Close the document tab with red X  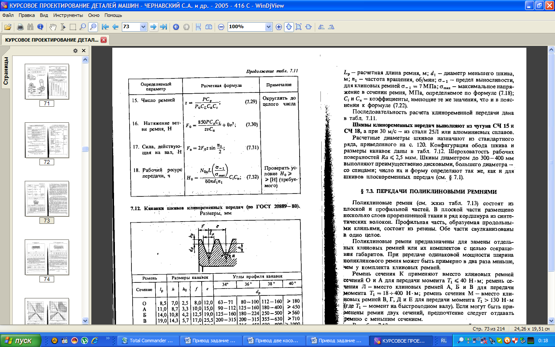coord(103,40)
